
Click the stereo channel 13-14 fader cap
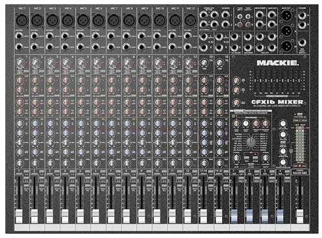pyautogui.click(x=203, y=216)
